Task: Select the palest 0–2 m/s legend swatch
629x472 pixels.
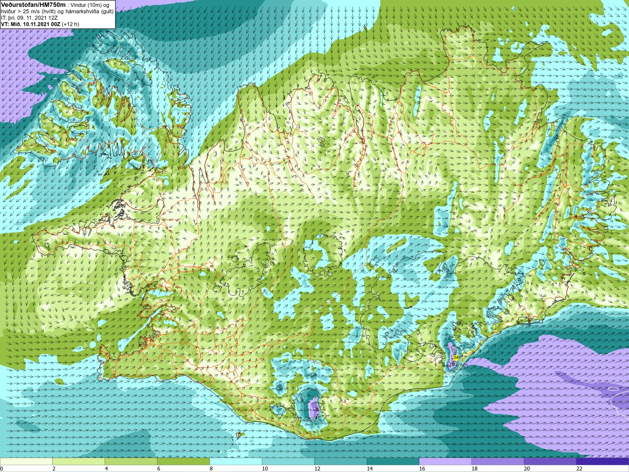Action: point(26,461)
